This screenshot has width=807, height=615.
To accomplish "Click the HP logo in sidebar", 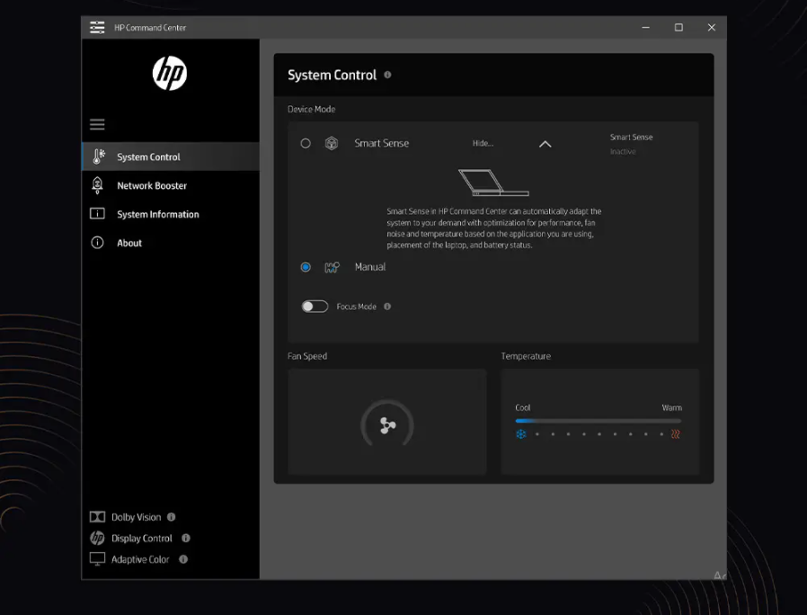I will point(170,73).
